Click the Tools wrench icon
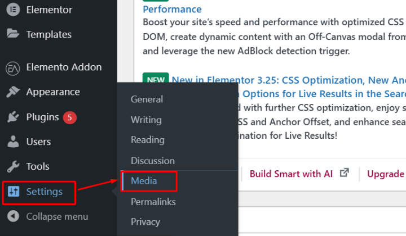This screenshot has width=406, height=236. coord(13,167)
